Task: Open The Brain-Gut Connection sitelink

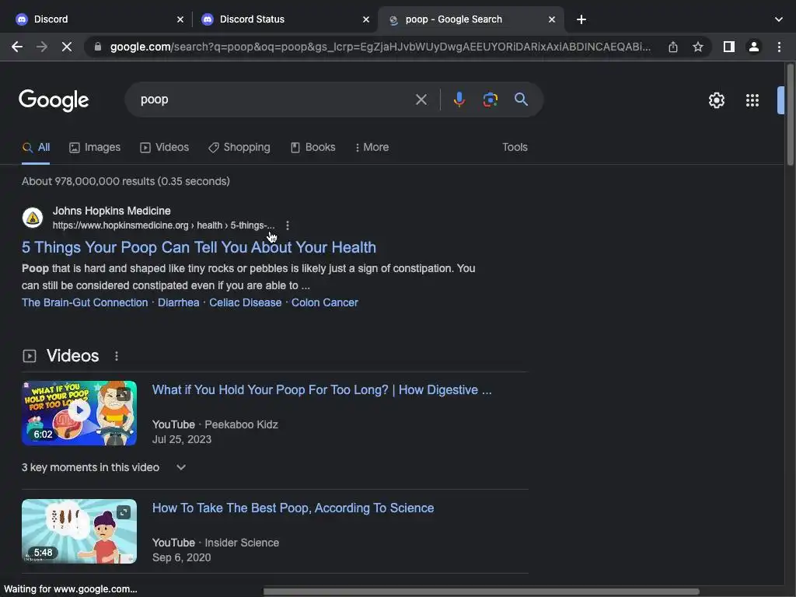Action: (85, 302)
